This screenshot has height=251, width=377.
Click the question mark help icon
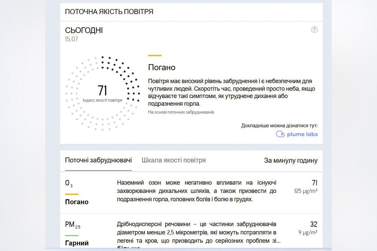tap(314, 30)
